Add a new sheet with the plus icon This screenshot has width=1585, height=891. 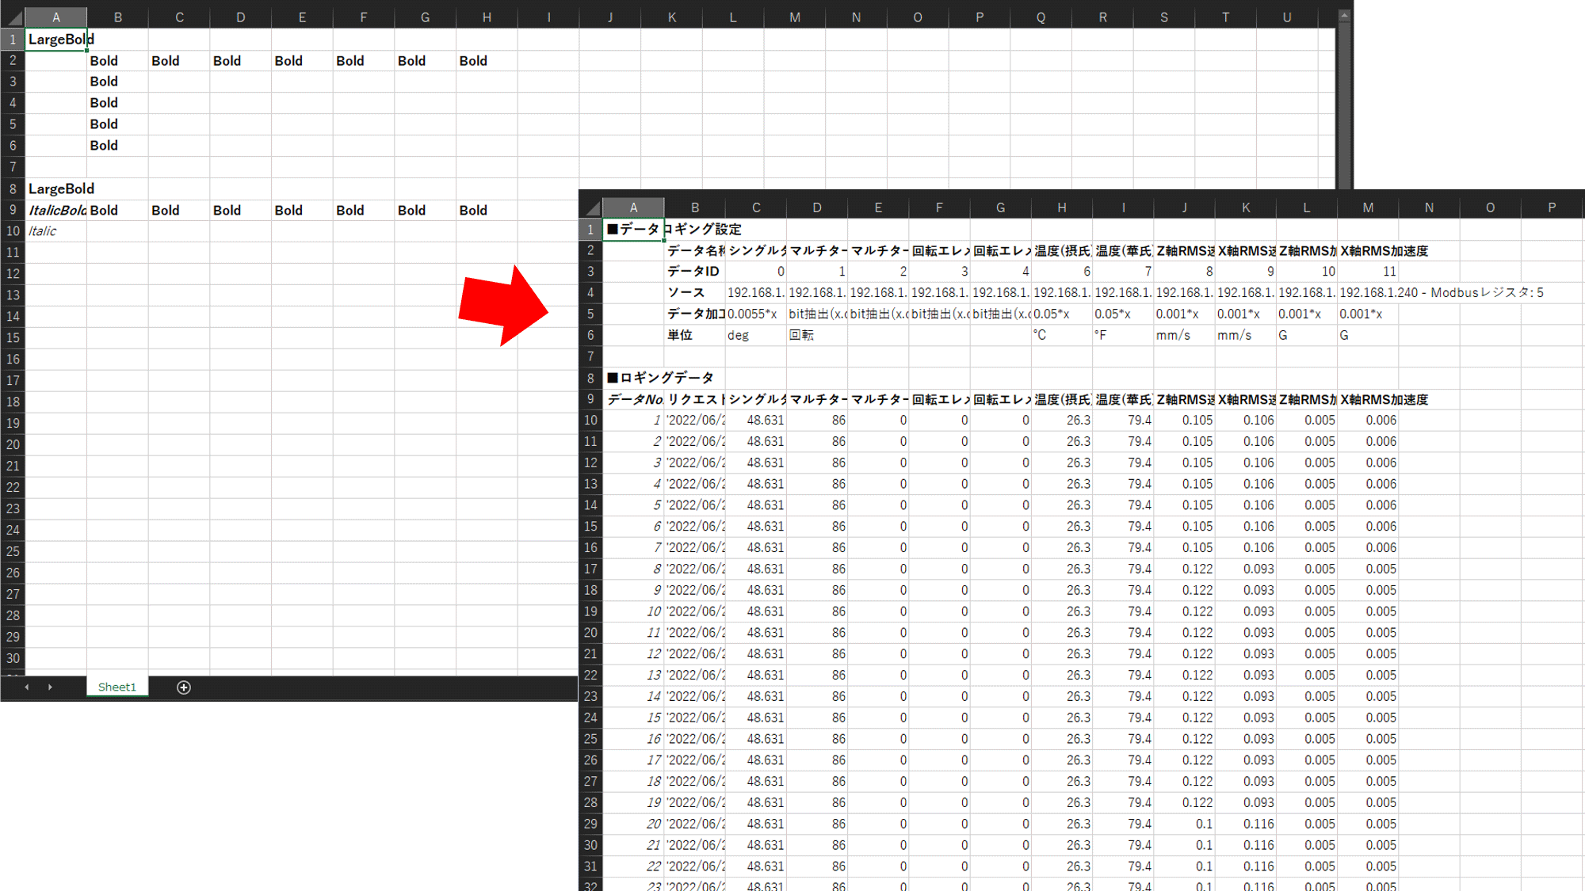click(x=184, y=687)
